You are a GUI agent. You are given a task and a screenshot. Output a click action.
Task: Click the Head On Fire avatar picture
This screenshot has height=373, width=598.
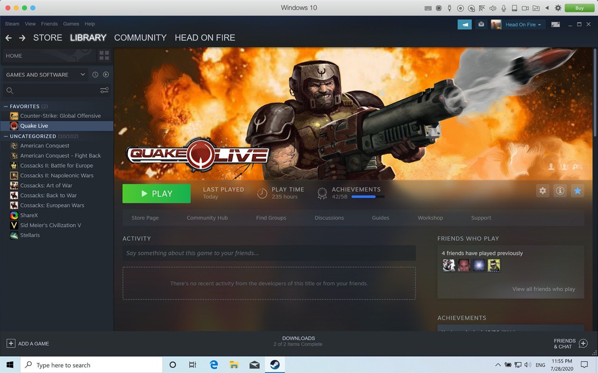pos(496,25)
